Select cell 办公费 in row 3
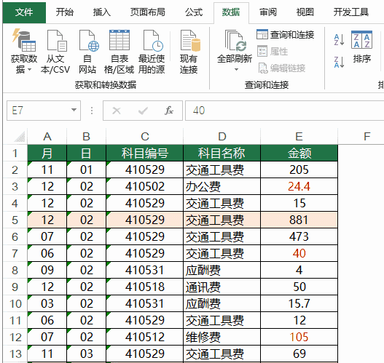Viewport: 384px width, 363px height. pos(222,186)
